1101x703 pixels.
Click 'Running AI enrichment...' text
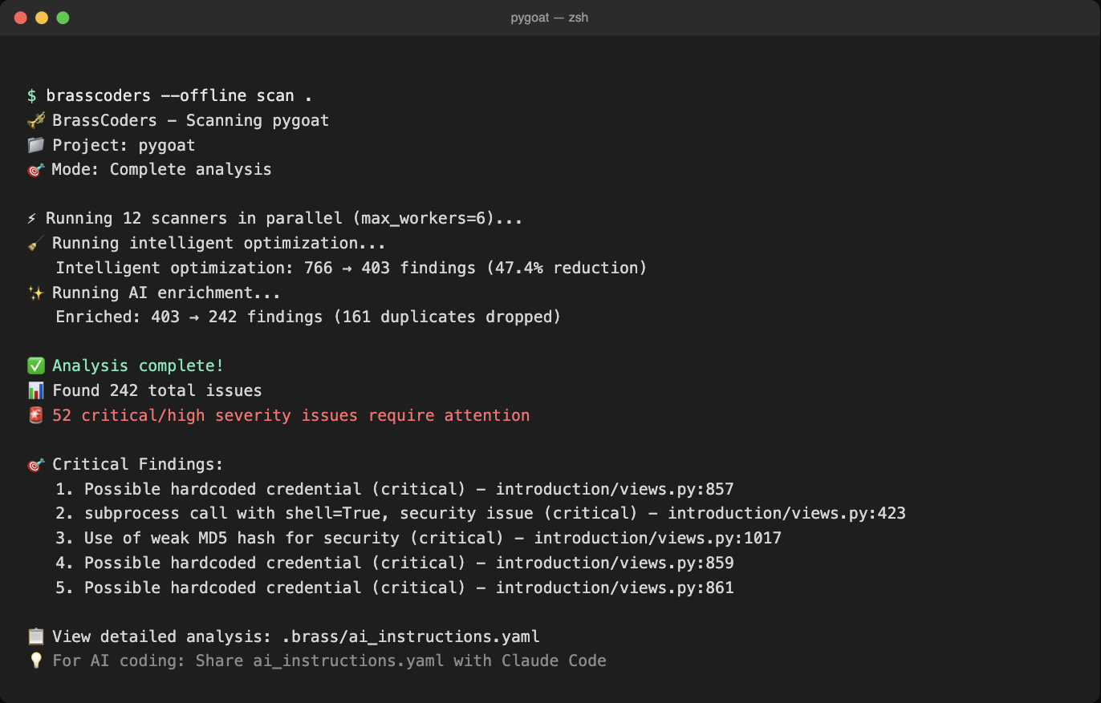(166, 293)
